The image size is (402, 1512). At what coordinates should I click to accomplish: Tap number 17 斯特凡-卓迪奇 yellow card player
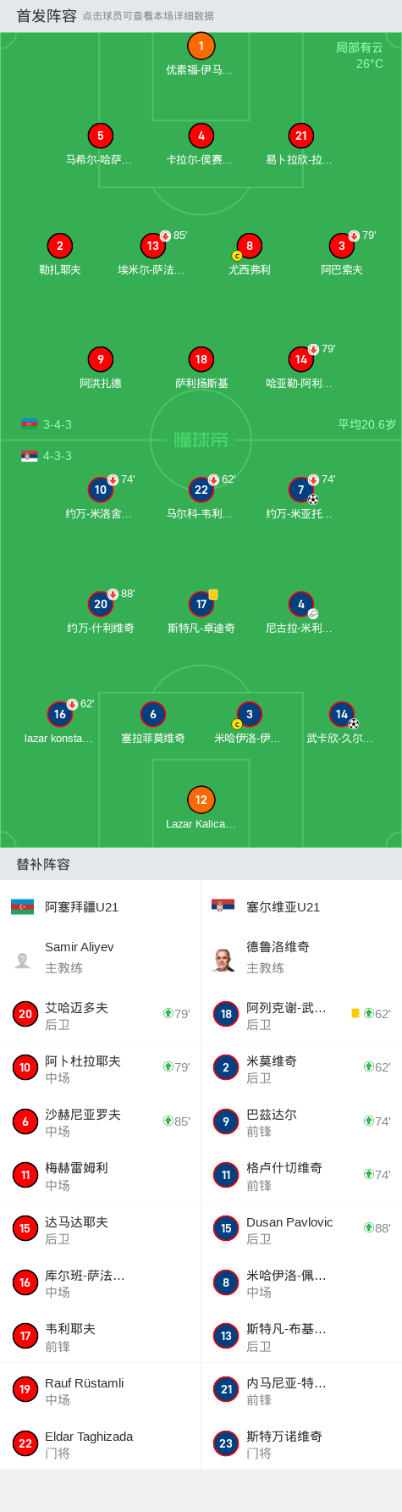pyautogui.click(x=201, y=604)
